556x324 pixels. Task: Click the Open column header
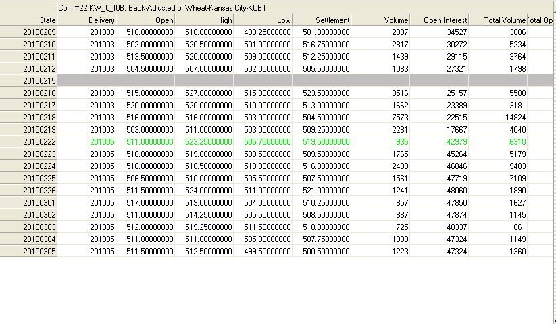click(145, 20)
